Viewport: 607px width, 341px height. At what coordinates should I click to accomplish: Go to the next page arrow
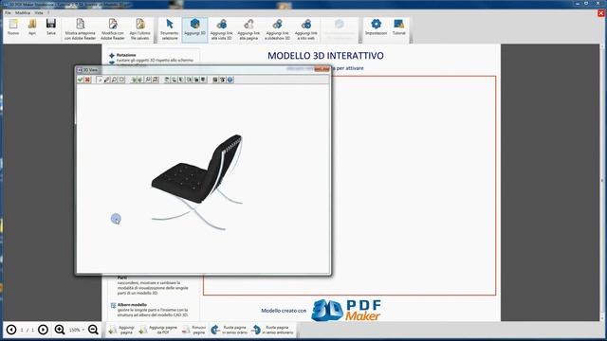(43, 330)
